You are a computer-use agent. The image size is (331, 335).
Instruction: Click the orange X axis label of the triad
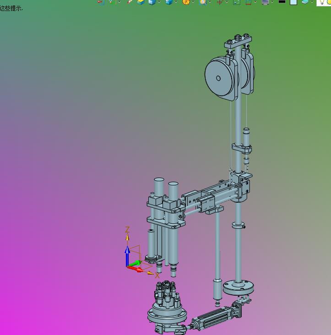pos(157,276)
